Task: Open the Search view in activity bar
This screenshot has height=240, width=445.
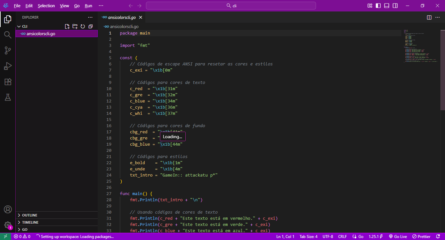Action: 8,35
